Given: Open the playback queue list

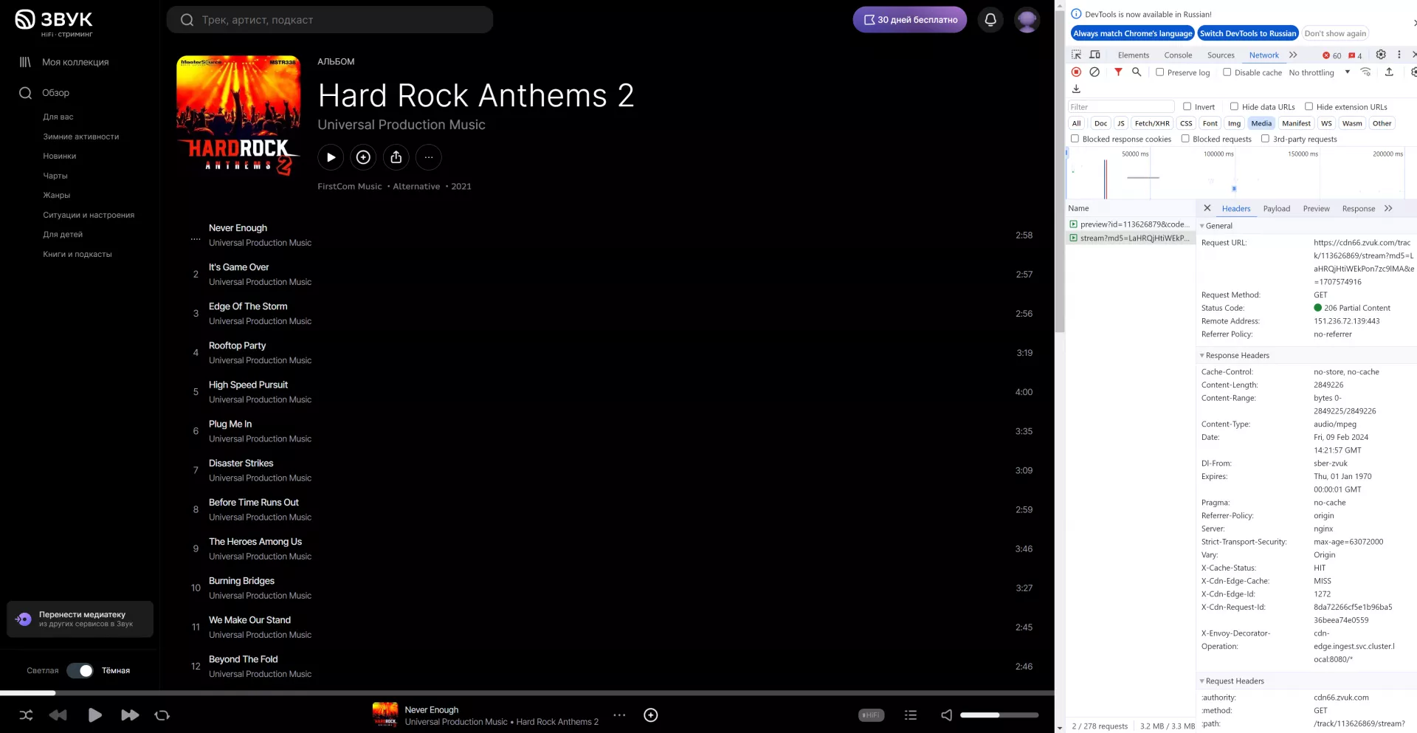Looking at the screenshot, I should point(911,715).
